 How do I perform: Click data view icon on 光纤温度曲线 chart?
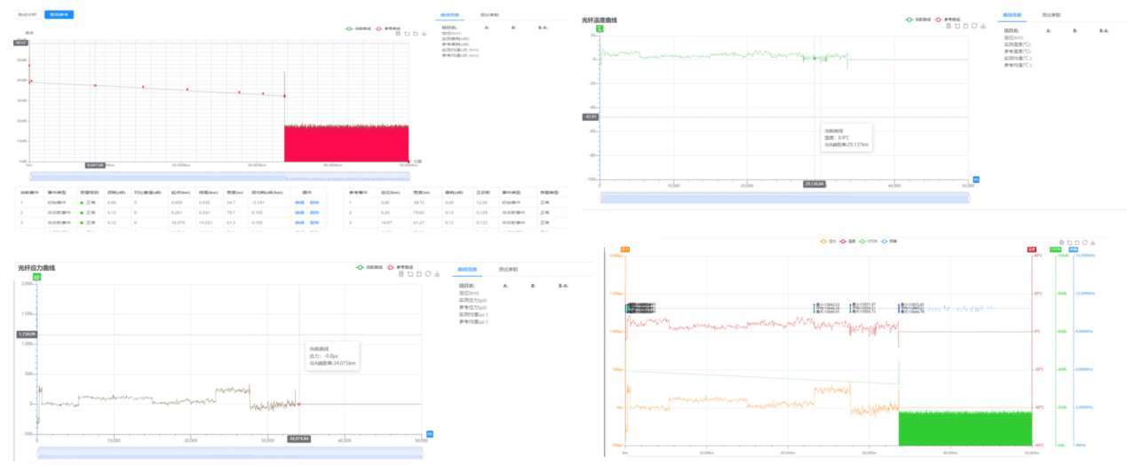click(948, 26)
